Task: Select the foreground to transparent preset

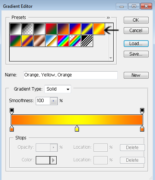Action: [x=28, y=29]
